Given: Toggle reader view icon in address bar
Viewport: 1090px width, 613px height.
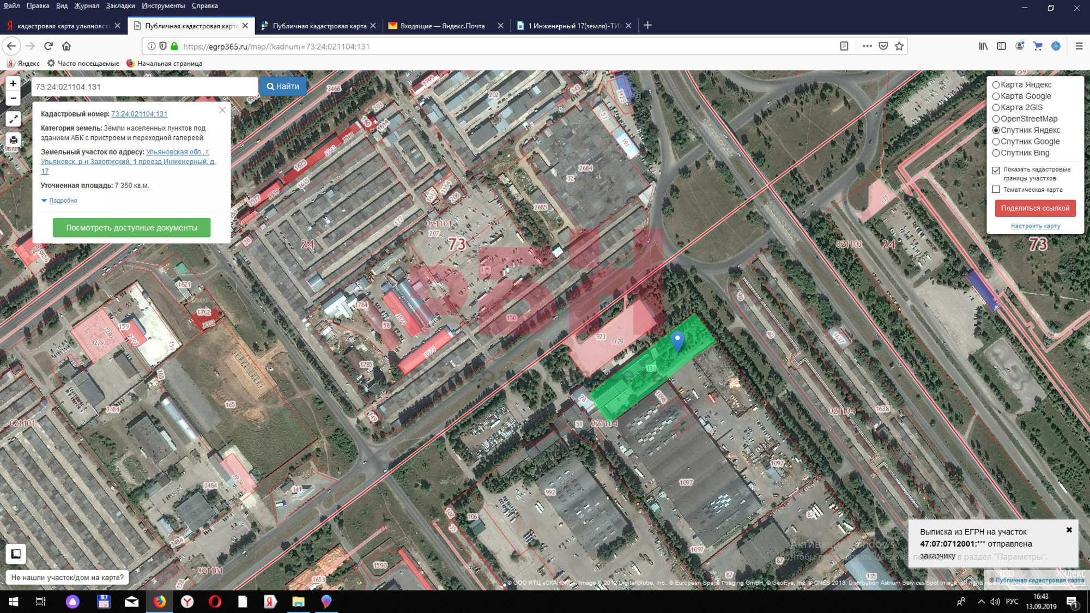Looking at the screenshot, I should pos(844,46).
